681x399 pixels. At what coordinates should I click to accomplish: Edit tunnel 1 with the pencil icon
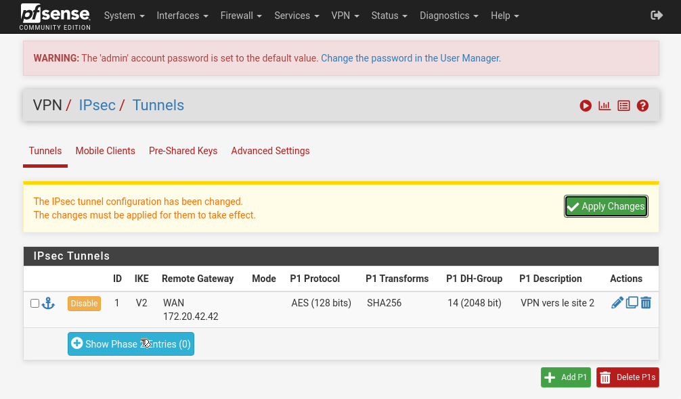pos(617,303)
